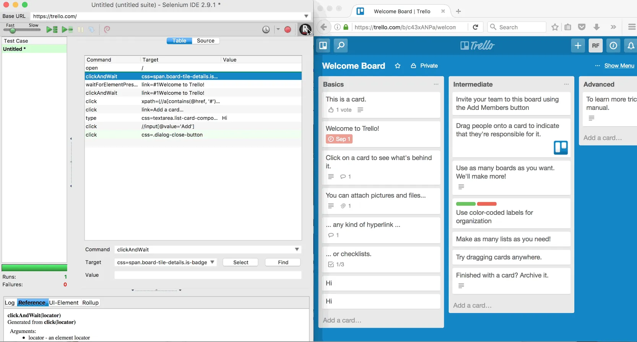Open the Rollup tab in the bottom panel
The width and height of the screenshot is (637, 342).
pyautogui.click(x=91, y=303)
